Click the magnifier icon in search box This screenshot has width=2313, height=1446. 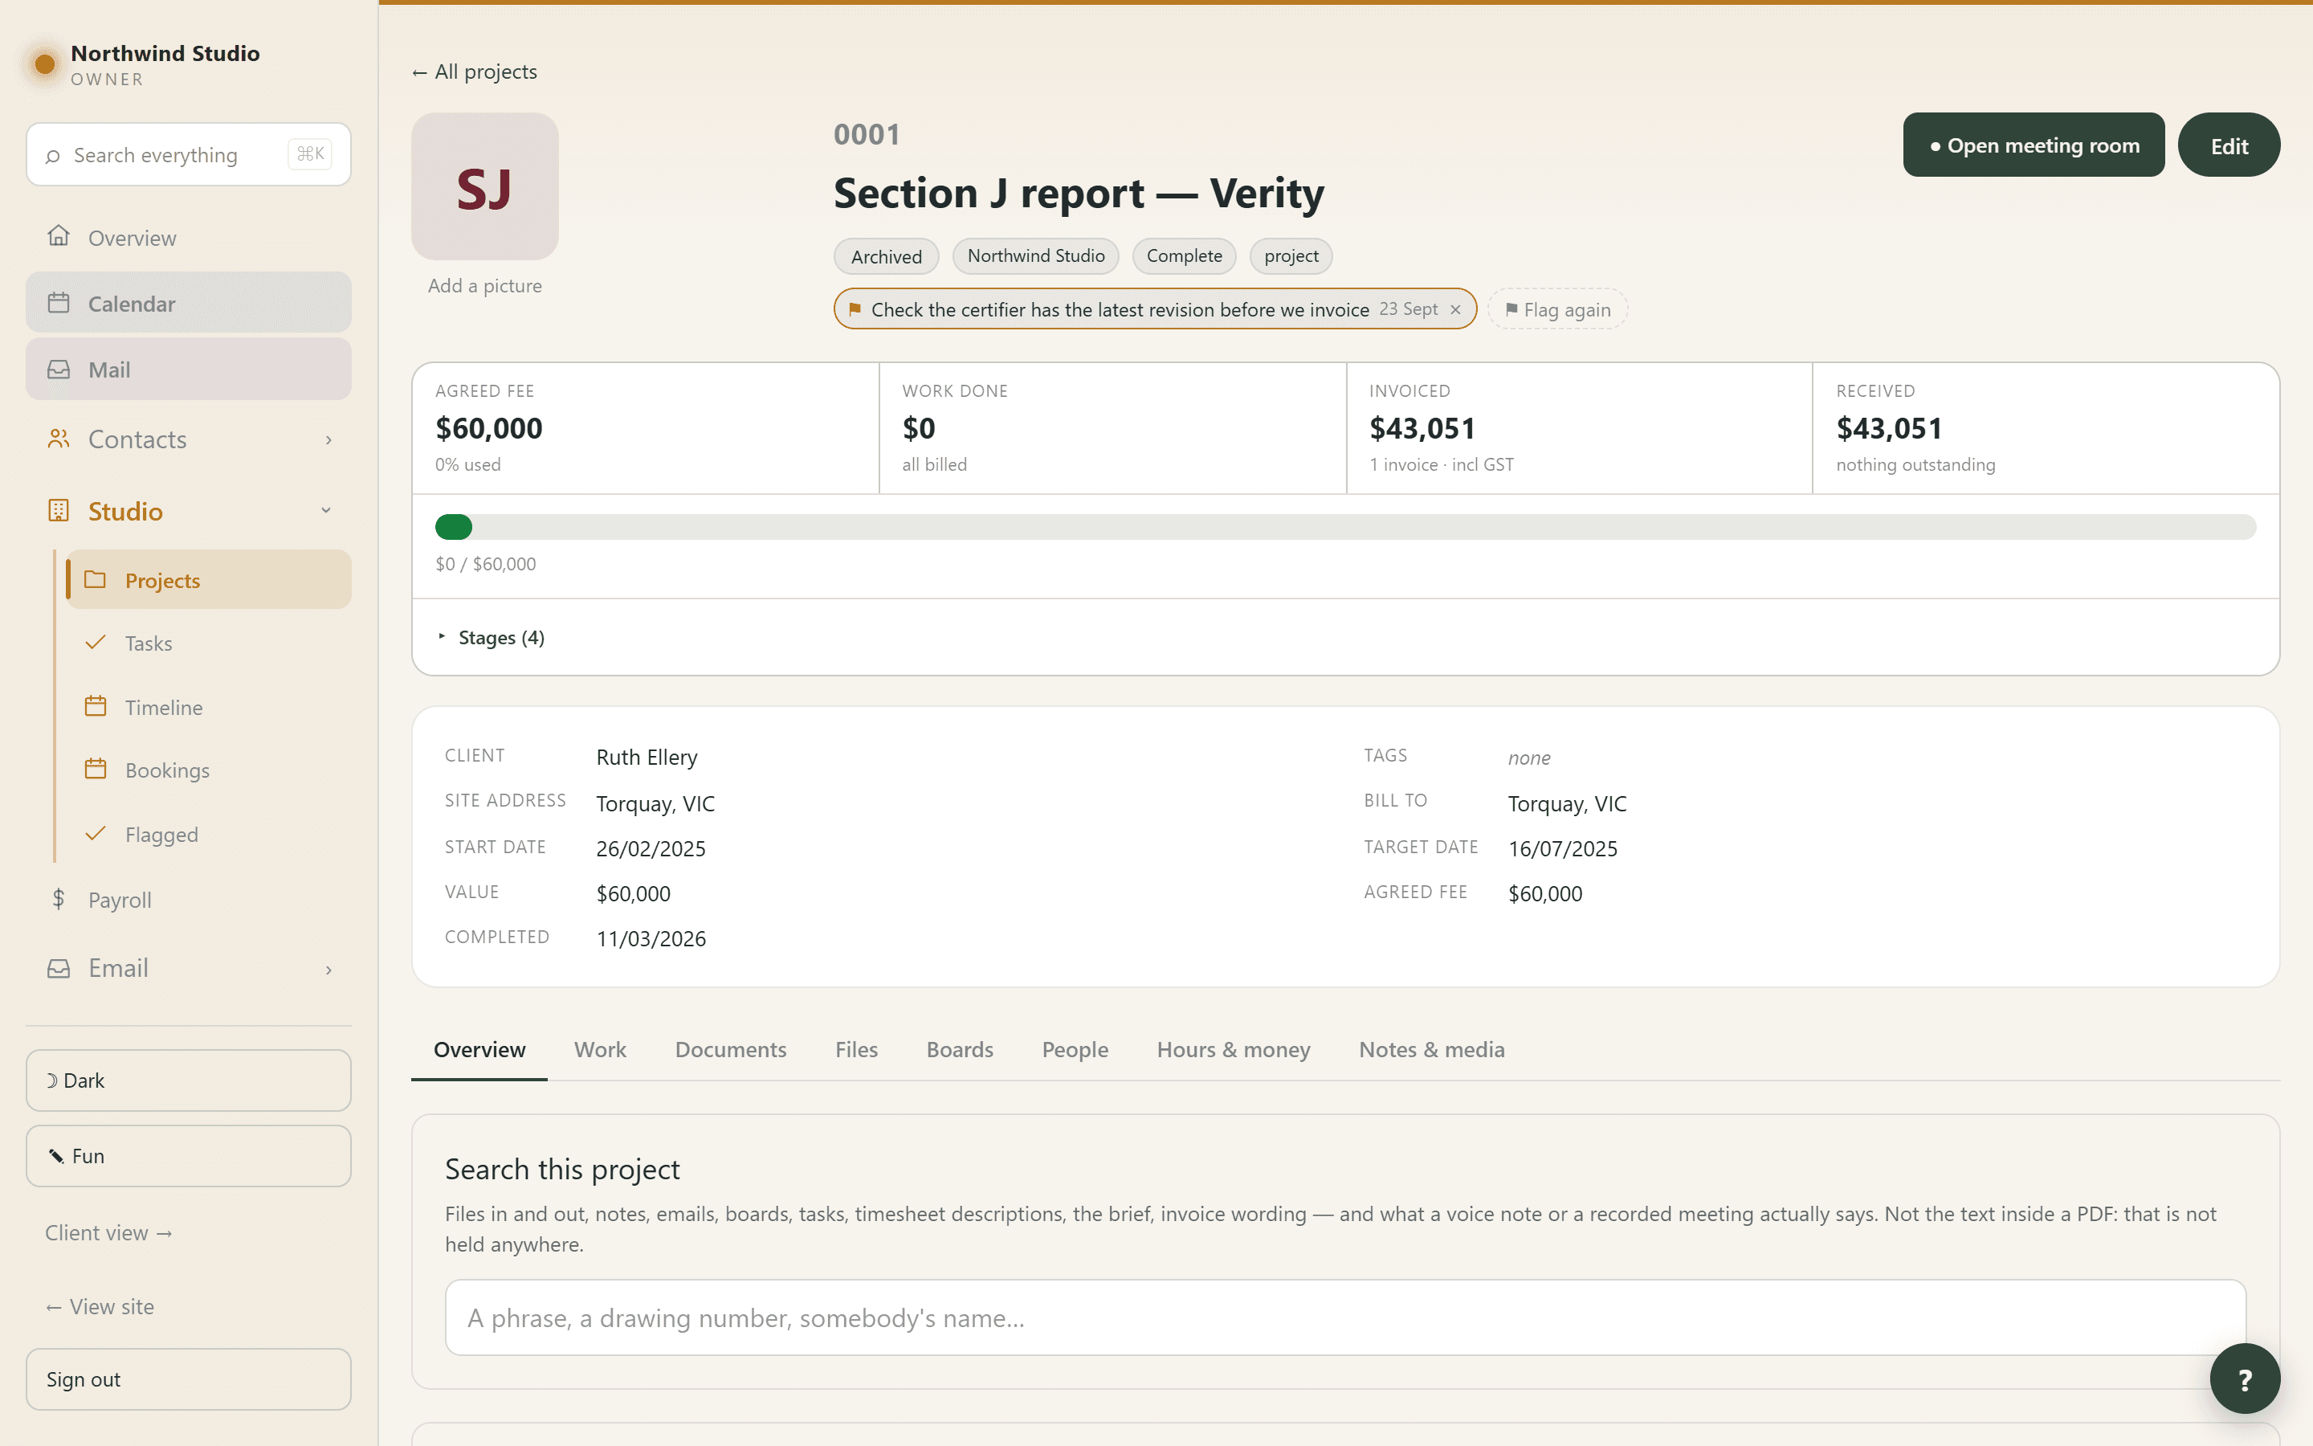coord(52,155)
